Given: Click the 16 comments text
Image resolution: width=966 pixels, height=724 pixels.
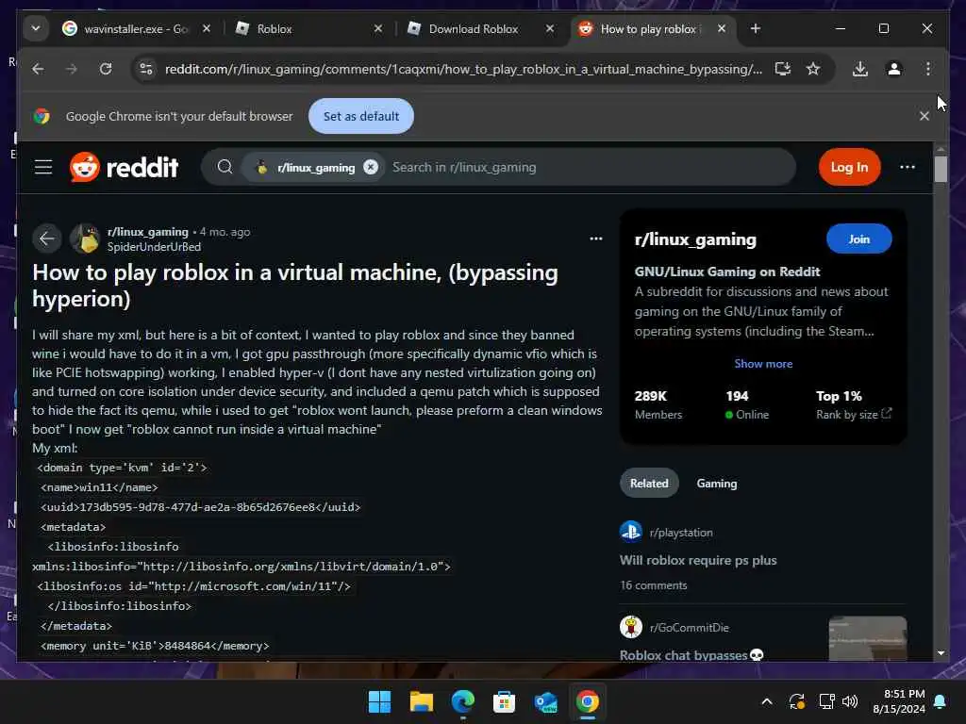Looking at the screenshot, I should click(x=653, y=584).
